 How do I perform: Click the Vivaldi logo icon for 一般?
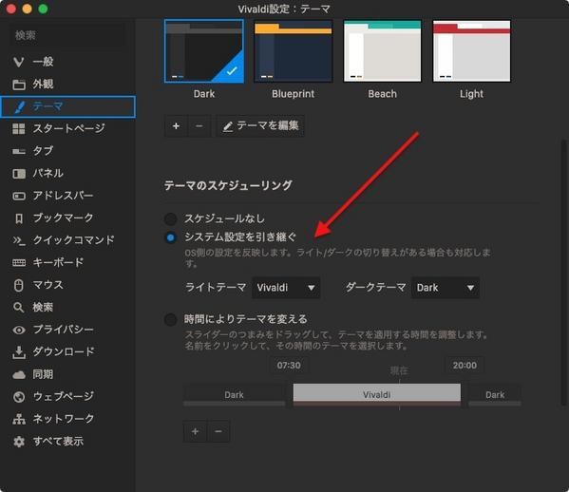18,62
